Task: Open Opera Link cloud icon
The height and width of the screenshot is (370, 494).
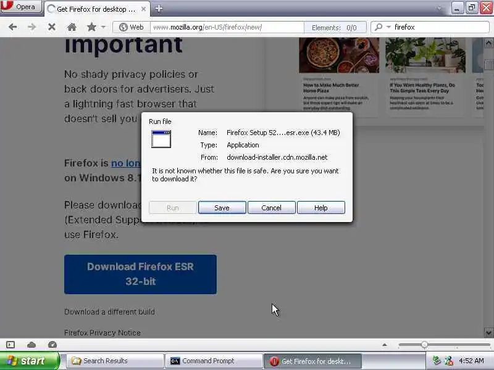Action: pyautogui.click(x=31, y=345)
